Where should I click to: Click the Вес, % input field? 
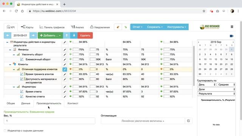tap(50, 121)
